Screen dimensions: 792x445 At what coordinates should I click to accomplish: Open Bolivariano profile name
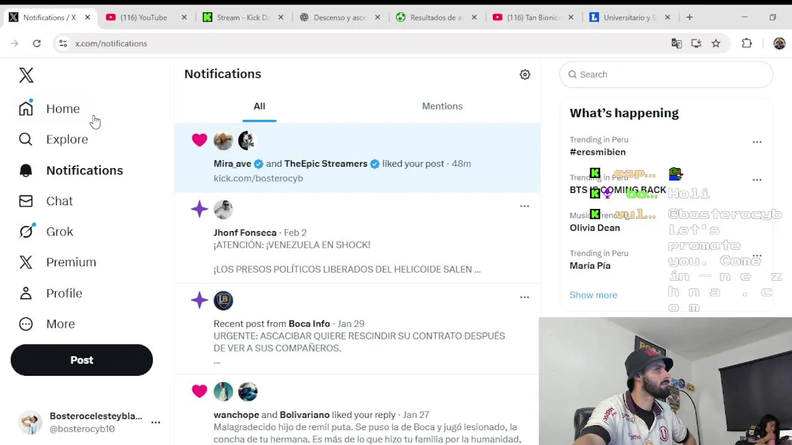pos(304,415)
